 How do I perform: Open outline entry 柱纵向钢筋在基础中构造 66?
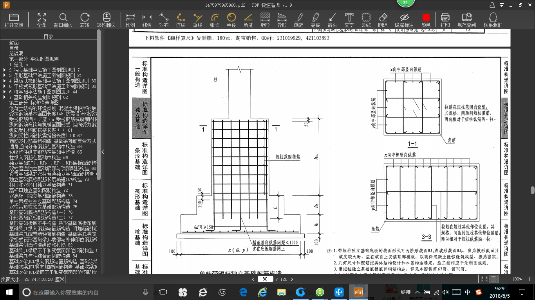38,157
